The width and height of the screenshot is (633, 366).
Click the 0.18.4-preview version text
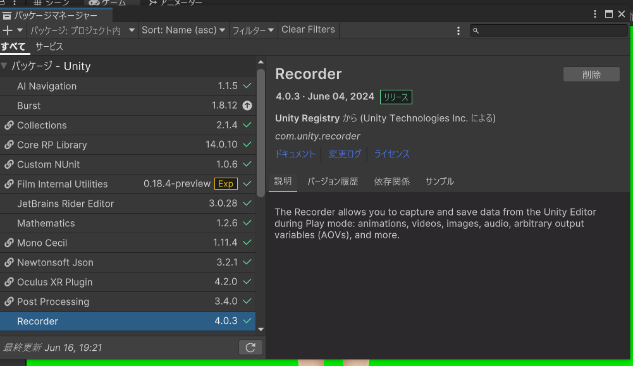click(x=177, y=183)
